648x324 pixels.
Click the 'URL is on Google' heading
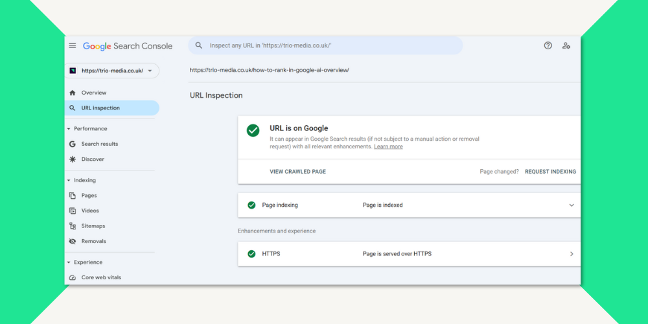[x=299, y=128]
